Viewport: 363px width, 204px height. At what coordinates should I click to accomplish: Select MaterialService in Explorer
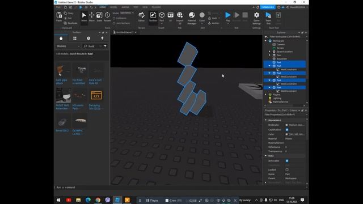(280, 102)
